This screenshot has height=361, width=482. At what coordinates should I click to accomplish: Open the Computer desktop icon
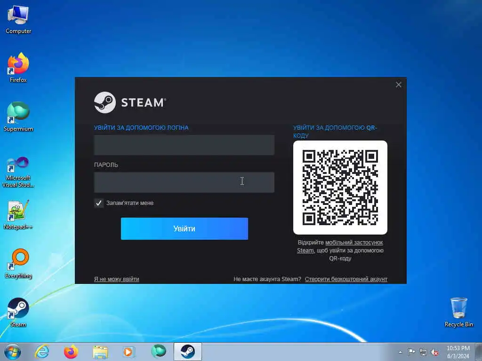click(x=18, y=20)
